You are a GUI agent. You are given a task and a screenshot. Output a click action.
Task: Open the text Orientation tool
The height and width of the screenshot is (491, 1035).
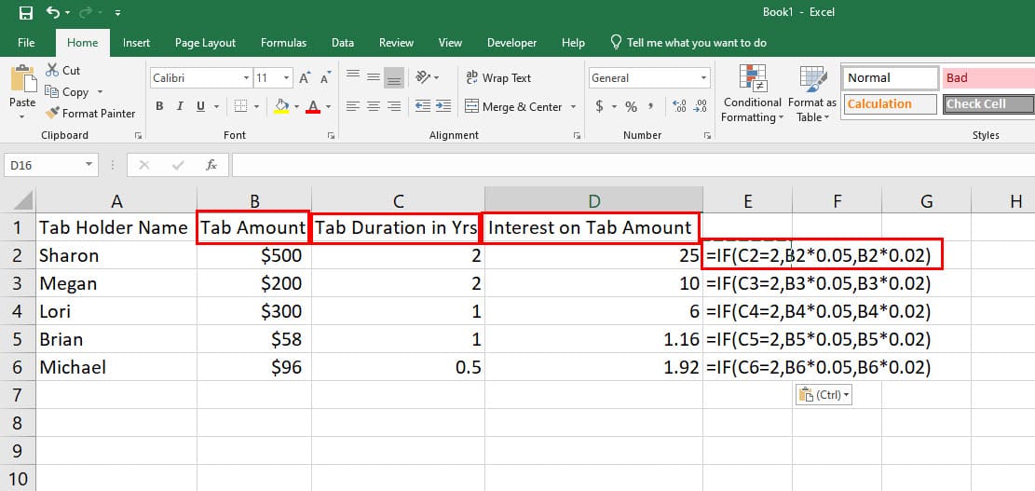423,77
